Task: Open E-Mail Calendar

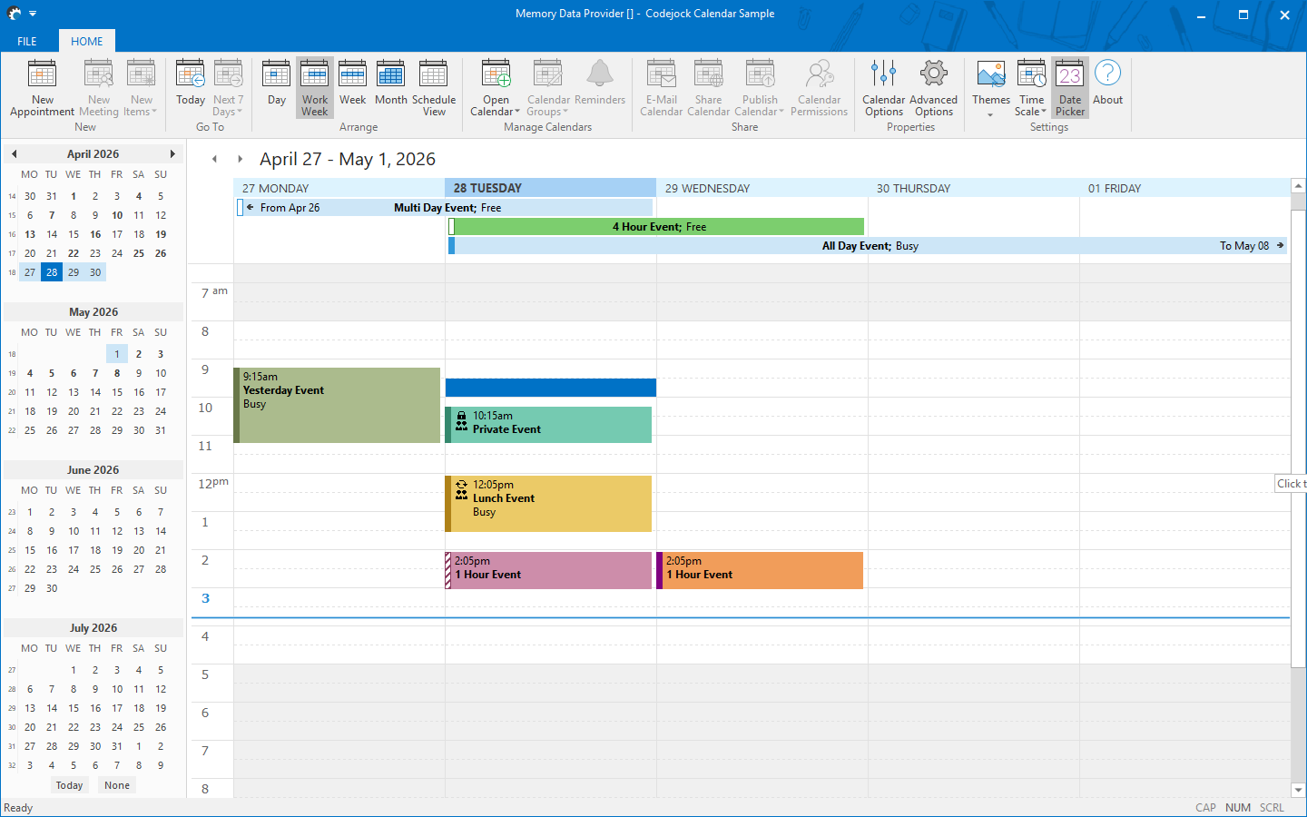Action: coord(661,87)
